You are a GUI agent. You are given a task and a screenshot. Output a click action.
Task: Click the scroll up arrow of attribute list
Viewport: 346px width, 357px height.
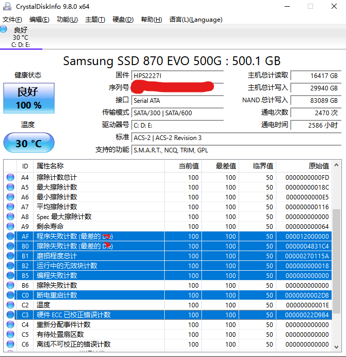pos(336,165)
